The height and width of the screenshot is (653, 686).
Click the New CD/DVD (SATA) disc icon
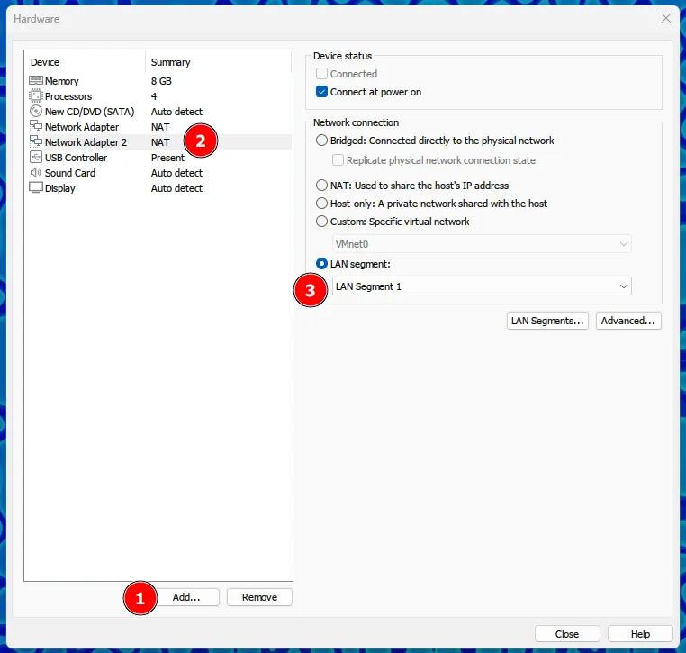tap(36, 112)
